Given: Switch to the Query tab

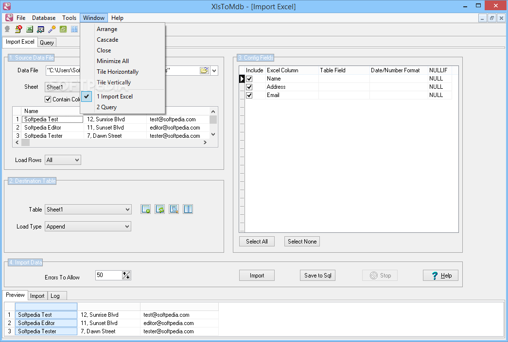Looking at the screenshot, I should [x=47, y=43].
